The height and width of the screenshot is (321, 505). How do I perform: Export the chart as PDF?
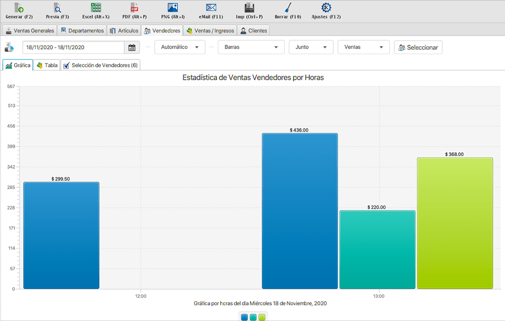134,8
